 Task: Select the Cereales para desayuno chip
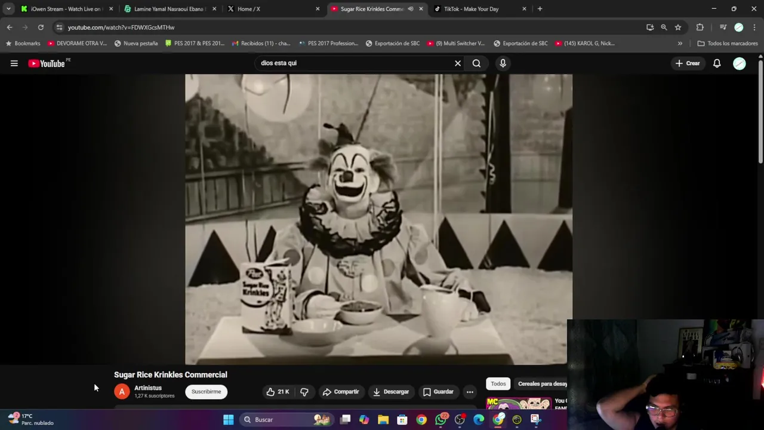(x=542, y=384)
